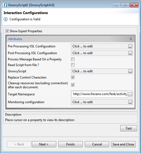
Task: Open GroovyScript ellipsis editor button
Action: (x=130, y=71)
